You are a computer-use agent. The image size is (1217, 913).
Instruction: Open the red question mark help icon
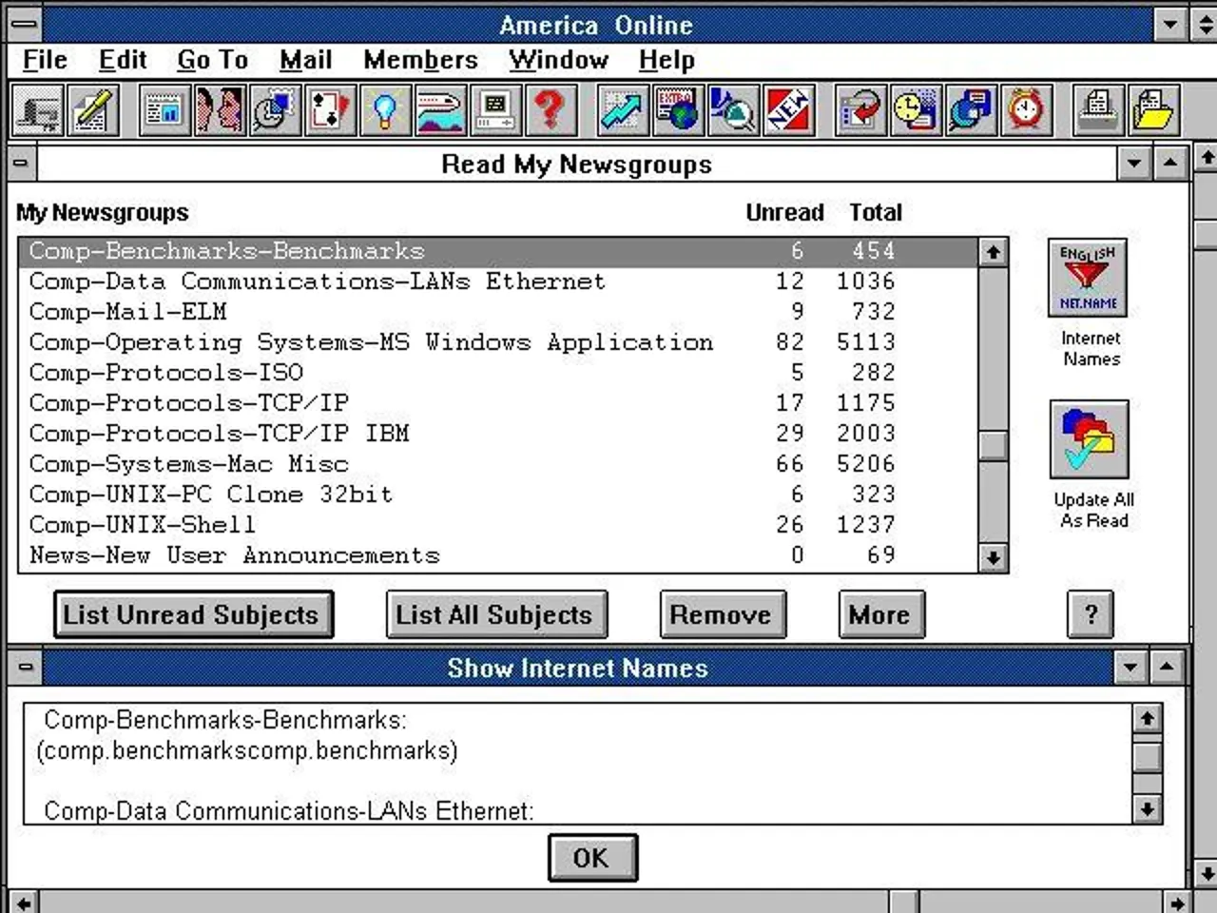click(551, 110)
